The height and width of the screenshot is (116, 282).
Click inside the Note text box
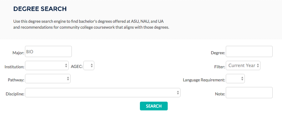[249, 93]
